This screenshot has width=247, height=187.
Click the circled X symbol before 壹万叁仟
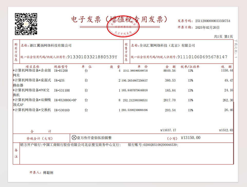coord(74,138)
